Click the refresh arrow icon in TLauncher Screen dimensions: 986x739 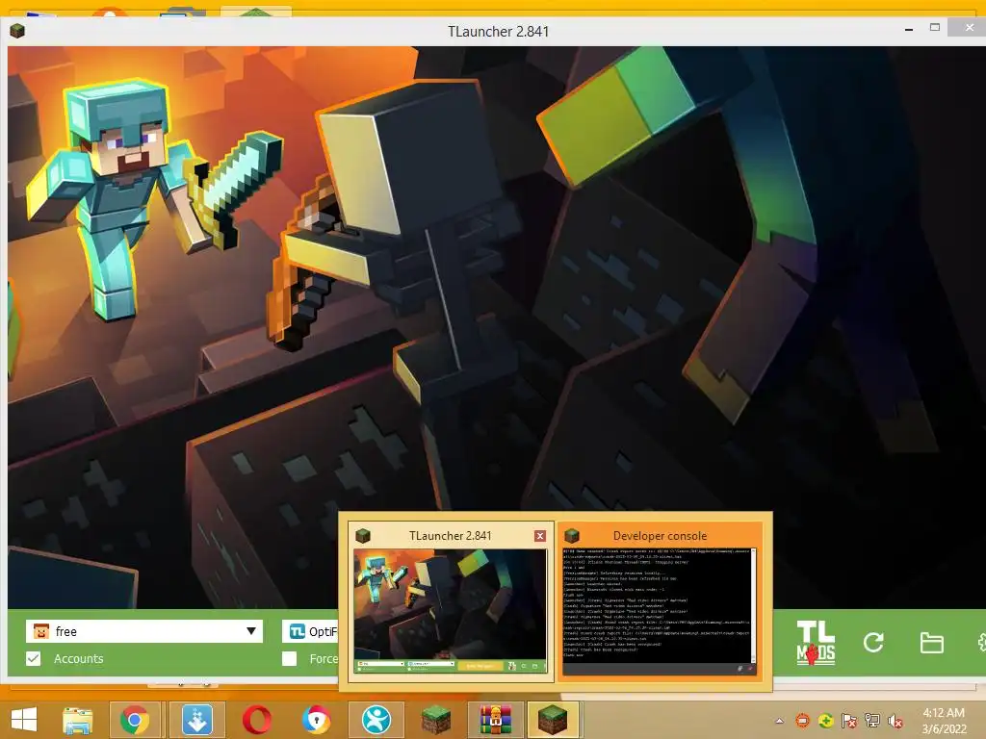872,642
